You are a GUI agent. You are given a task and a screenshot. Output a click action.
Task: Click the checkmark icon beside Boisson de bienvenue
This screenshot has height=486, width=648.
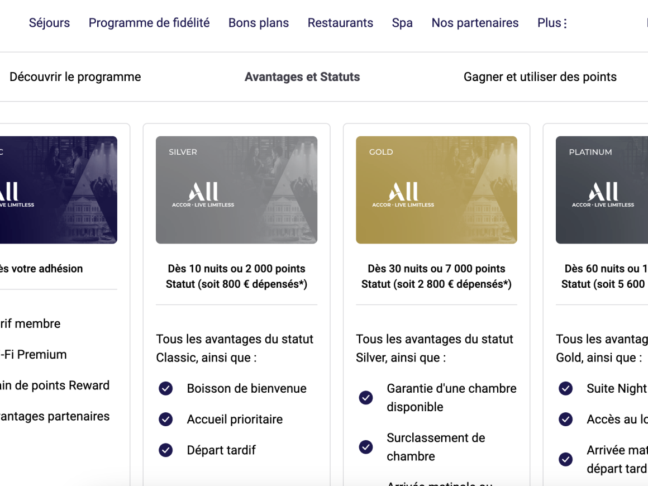pyautogui.click(x=166, y=388)
